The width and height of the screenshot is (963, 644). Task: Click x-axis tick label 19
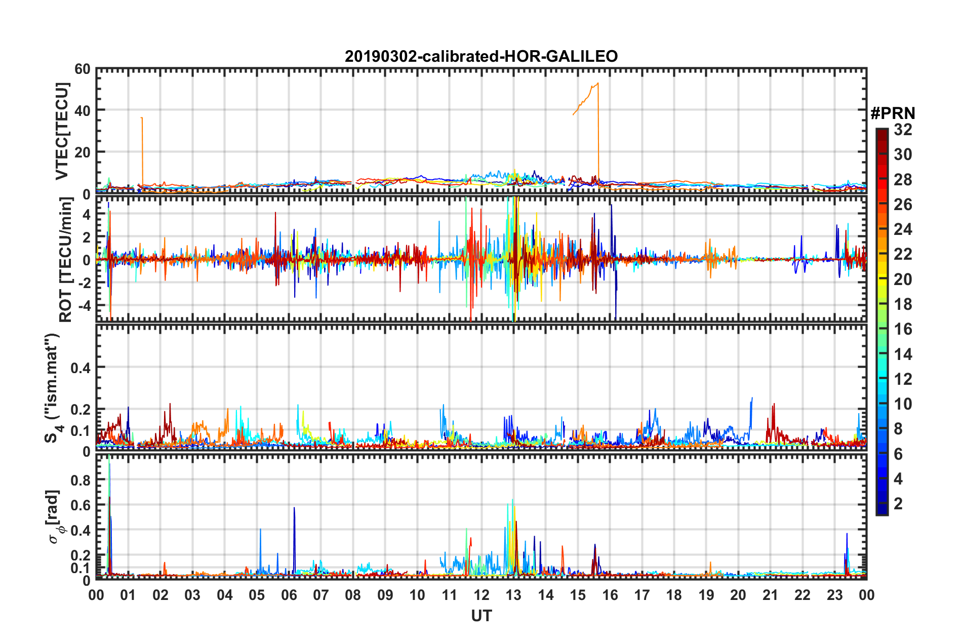click(706, 595)
